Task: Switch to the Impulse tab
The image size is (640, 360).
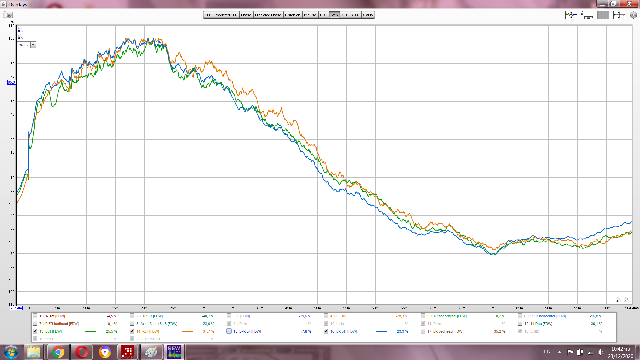Action: click(x=310, y=15)
